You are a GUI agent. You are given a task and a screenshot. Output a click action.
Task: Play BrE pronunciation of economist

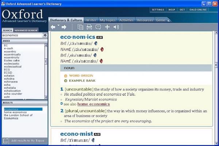tap(93, 140)
